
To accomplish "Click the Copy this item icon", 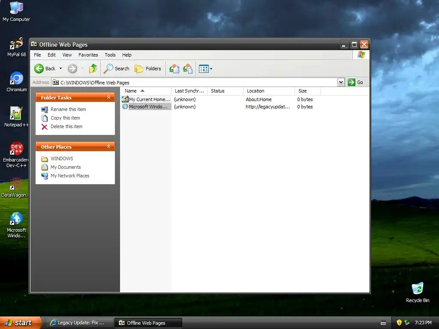I will (45, 118).
